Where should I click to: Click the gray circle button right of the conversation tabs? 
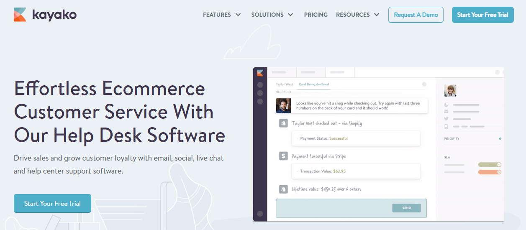pyautogui.click(x=424, y=84)
